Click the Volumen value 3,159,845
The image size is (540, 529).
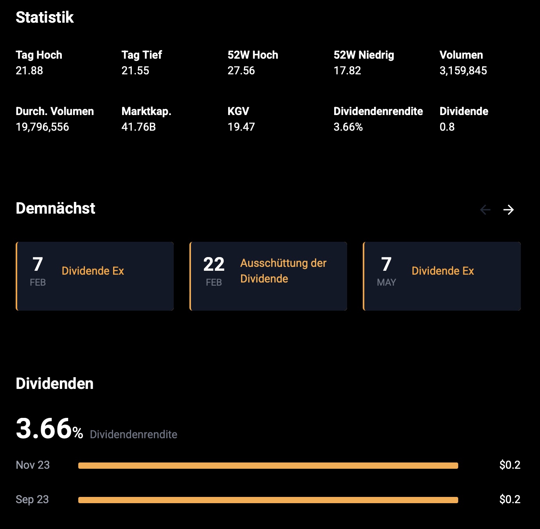[463, 71]
